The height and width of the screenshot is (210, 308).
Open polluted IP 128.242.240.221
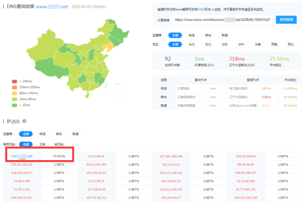pos(171,189)
